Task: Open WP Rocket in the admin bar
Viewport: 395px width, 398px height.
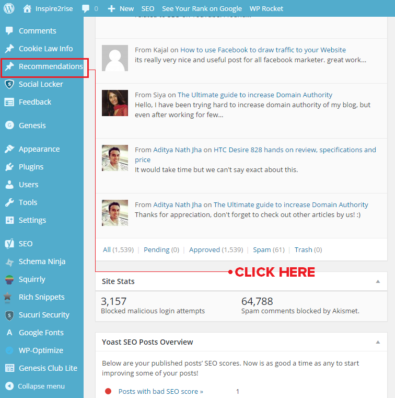Action: pos(266,8)
